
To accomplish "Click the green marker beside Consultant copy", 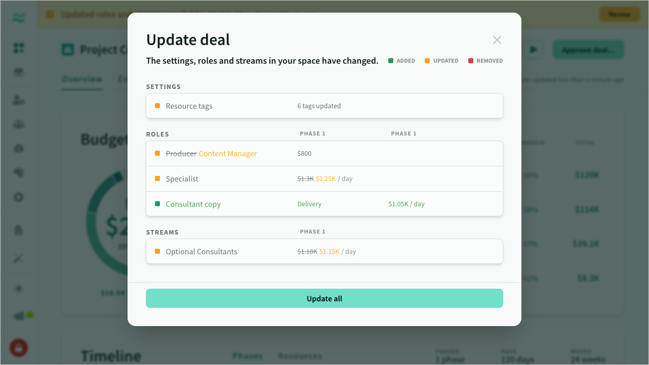I will pyautogui.click(x=157, y=204).
